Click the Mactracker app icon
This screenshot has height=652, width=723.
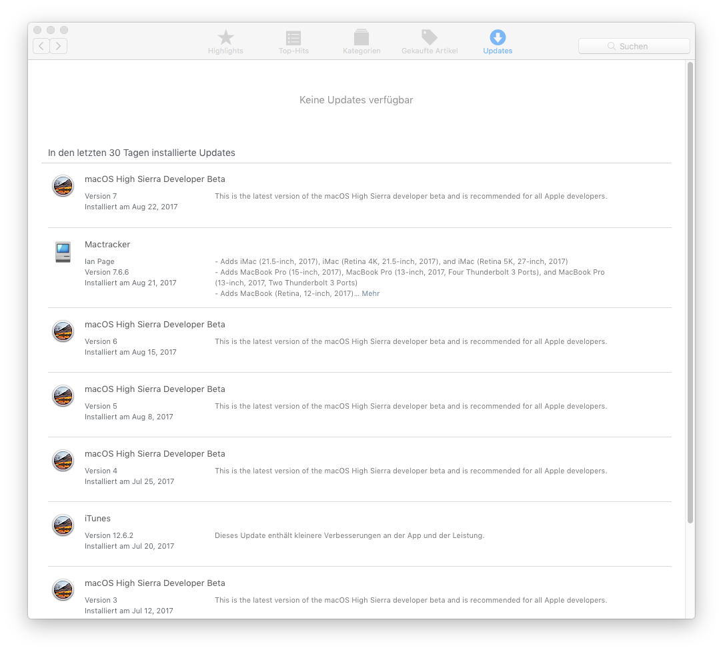click(63, 252)
